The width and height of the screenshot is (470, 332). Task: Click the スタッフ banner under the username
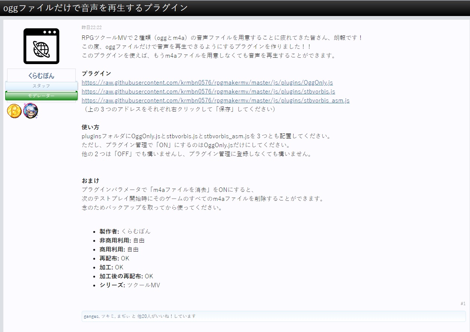click(41, 86)
